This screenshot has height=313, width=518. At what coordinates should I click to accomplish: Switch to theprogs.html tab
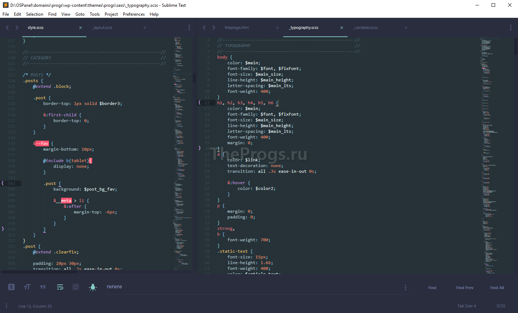251,27
